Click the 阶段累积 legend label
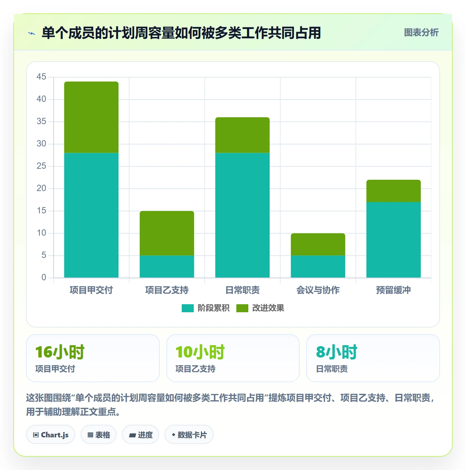This screenshot has width=466, height=470. [x=213, y=308]
